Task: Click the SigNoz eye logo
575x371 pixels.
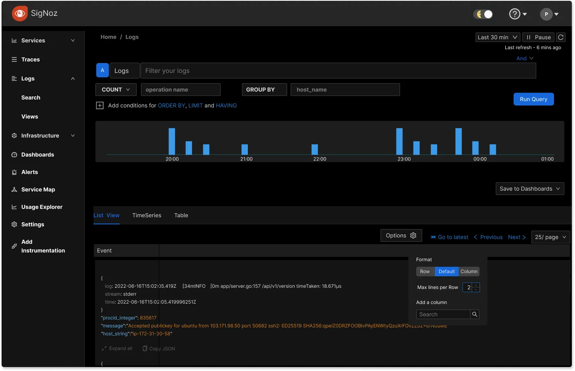Action: pyautogui.click(x=20, y=13)
